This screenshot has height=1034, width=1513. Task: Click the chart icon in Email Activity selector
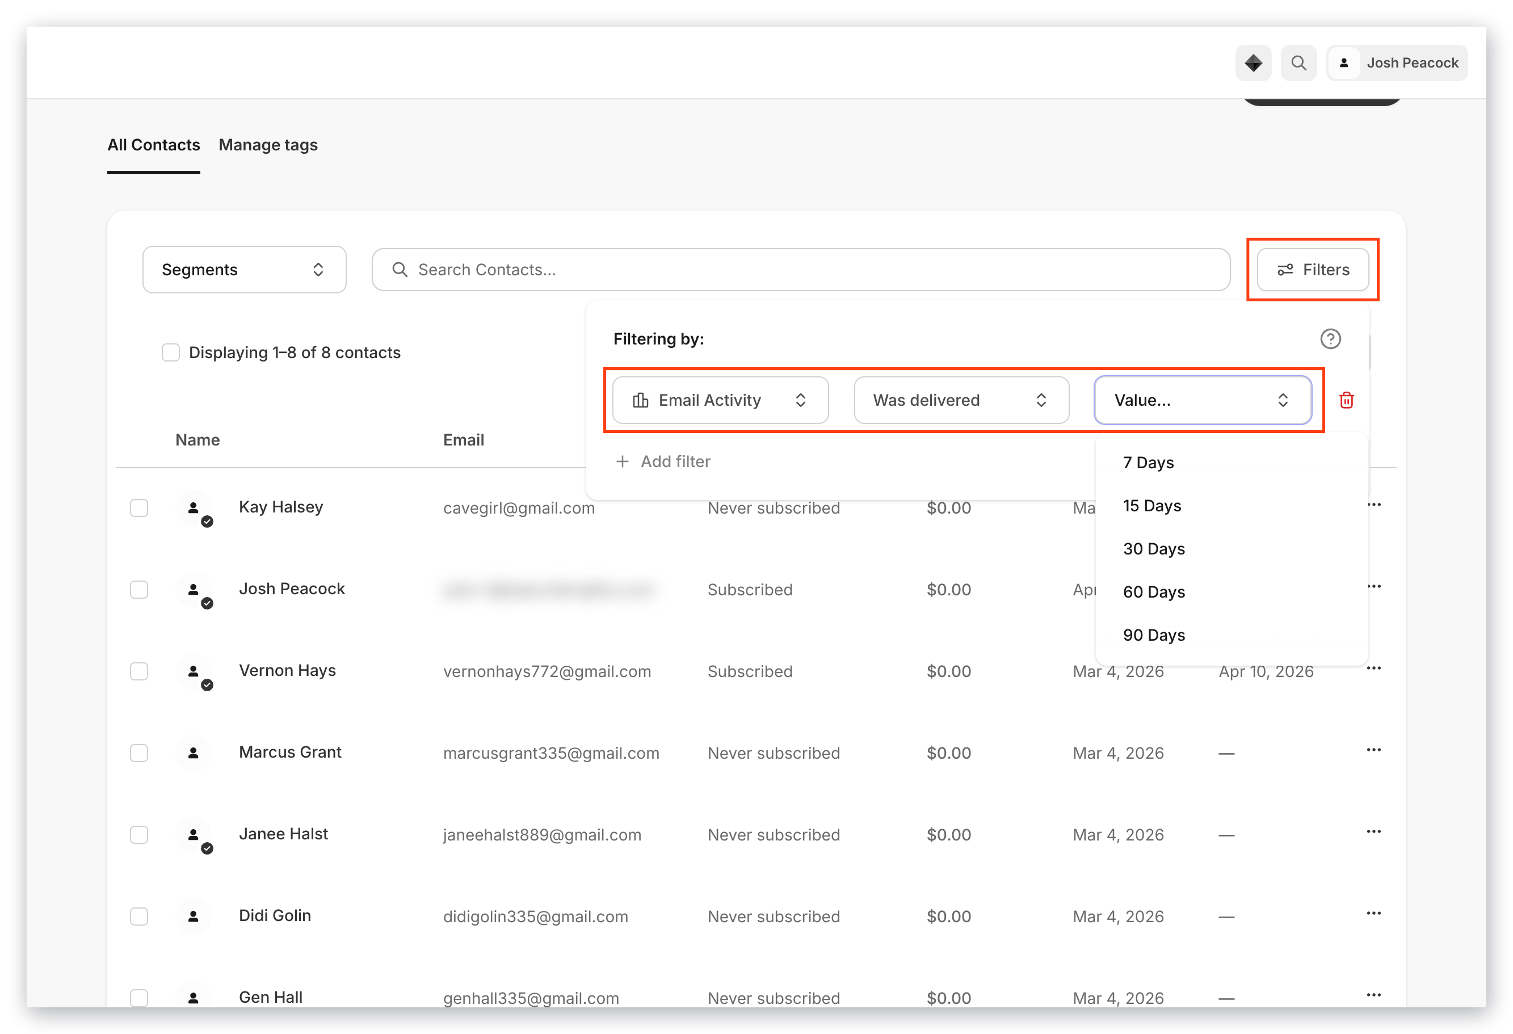point(641,400)
